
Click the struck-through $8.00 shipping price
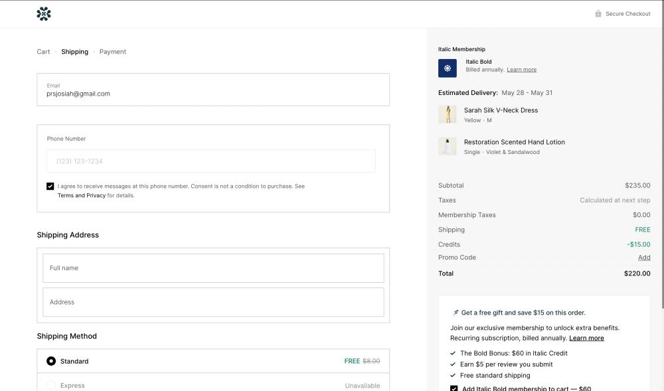(x=371, y=361)
